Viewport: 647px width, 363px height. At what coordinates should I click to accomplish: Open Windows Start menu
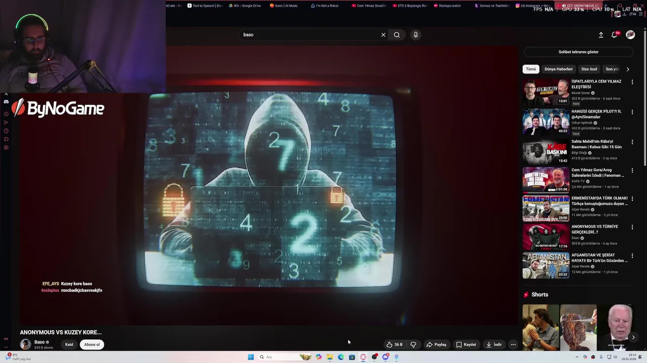251,357
